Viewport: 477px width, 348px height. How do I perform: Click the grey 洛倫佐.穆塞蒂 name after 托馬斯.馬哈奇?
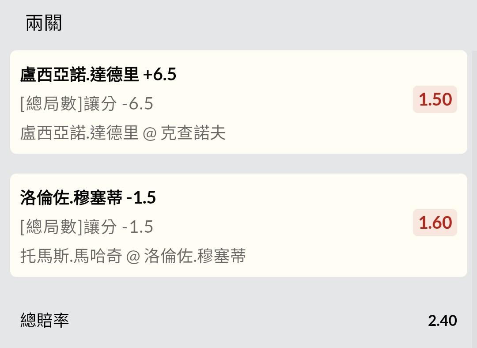tap(195, 256)
